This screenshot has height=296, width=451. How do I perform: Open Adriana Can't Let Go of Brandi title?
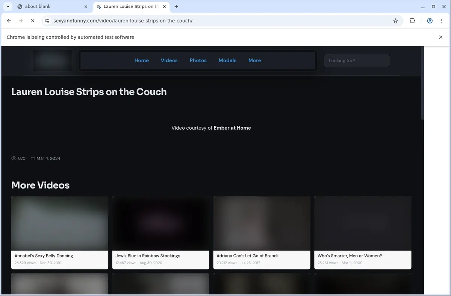pos(247,256)
